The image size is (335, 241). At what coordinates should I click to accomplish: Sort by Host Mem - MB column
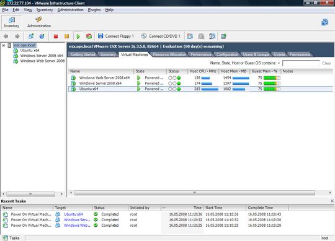[x=234, y=71]
